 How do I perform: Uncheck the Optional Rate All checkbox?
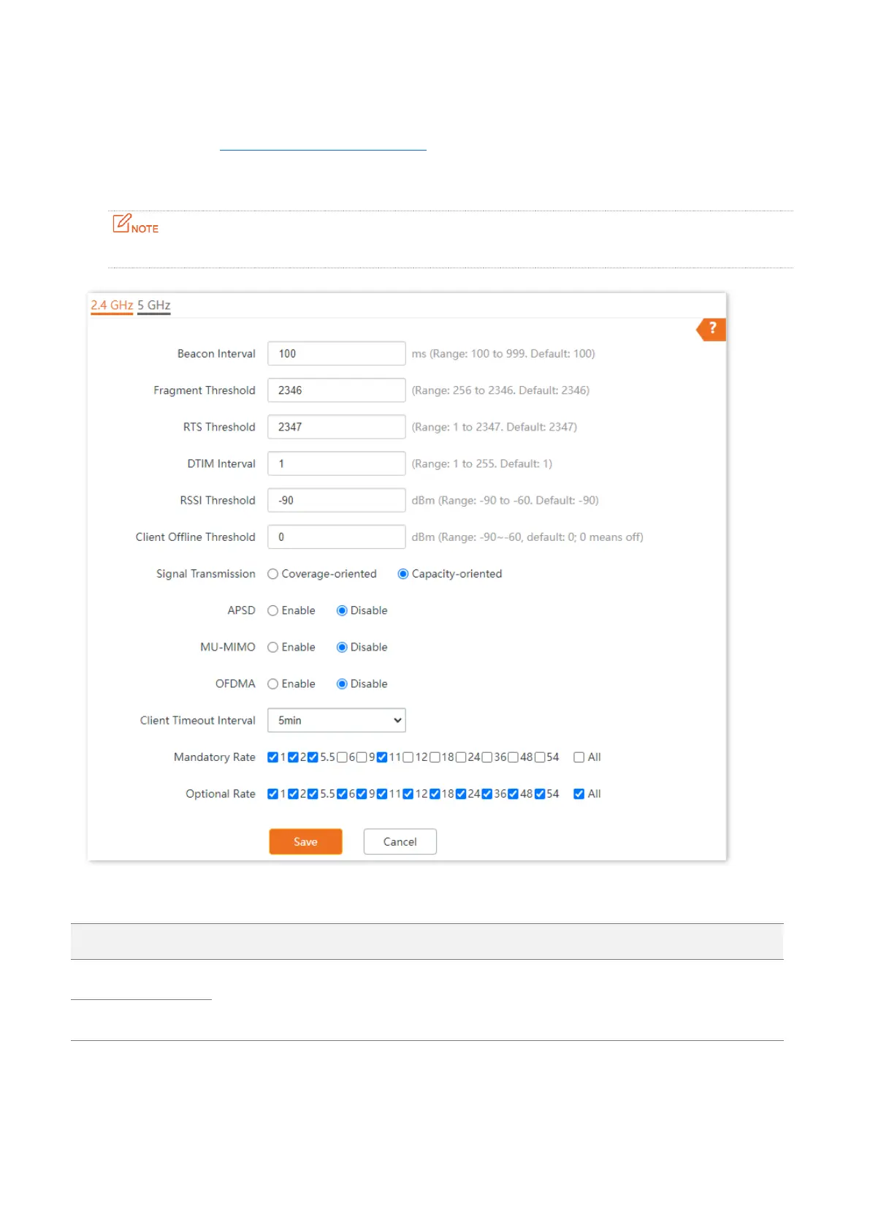[579, 794]
